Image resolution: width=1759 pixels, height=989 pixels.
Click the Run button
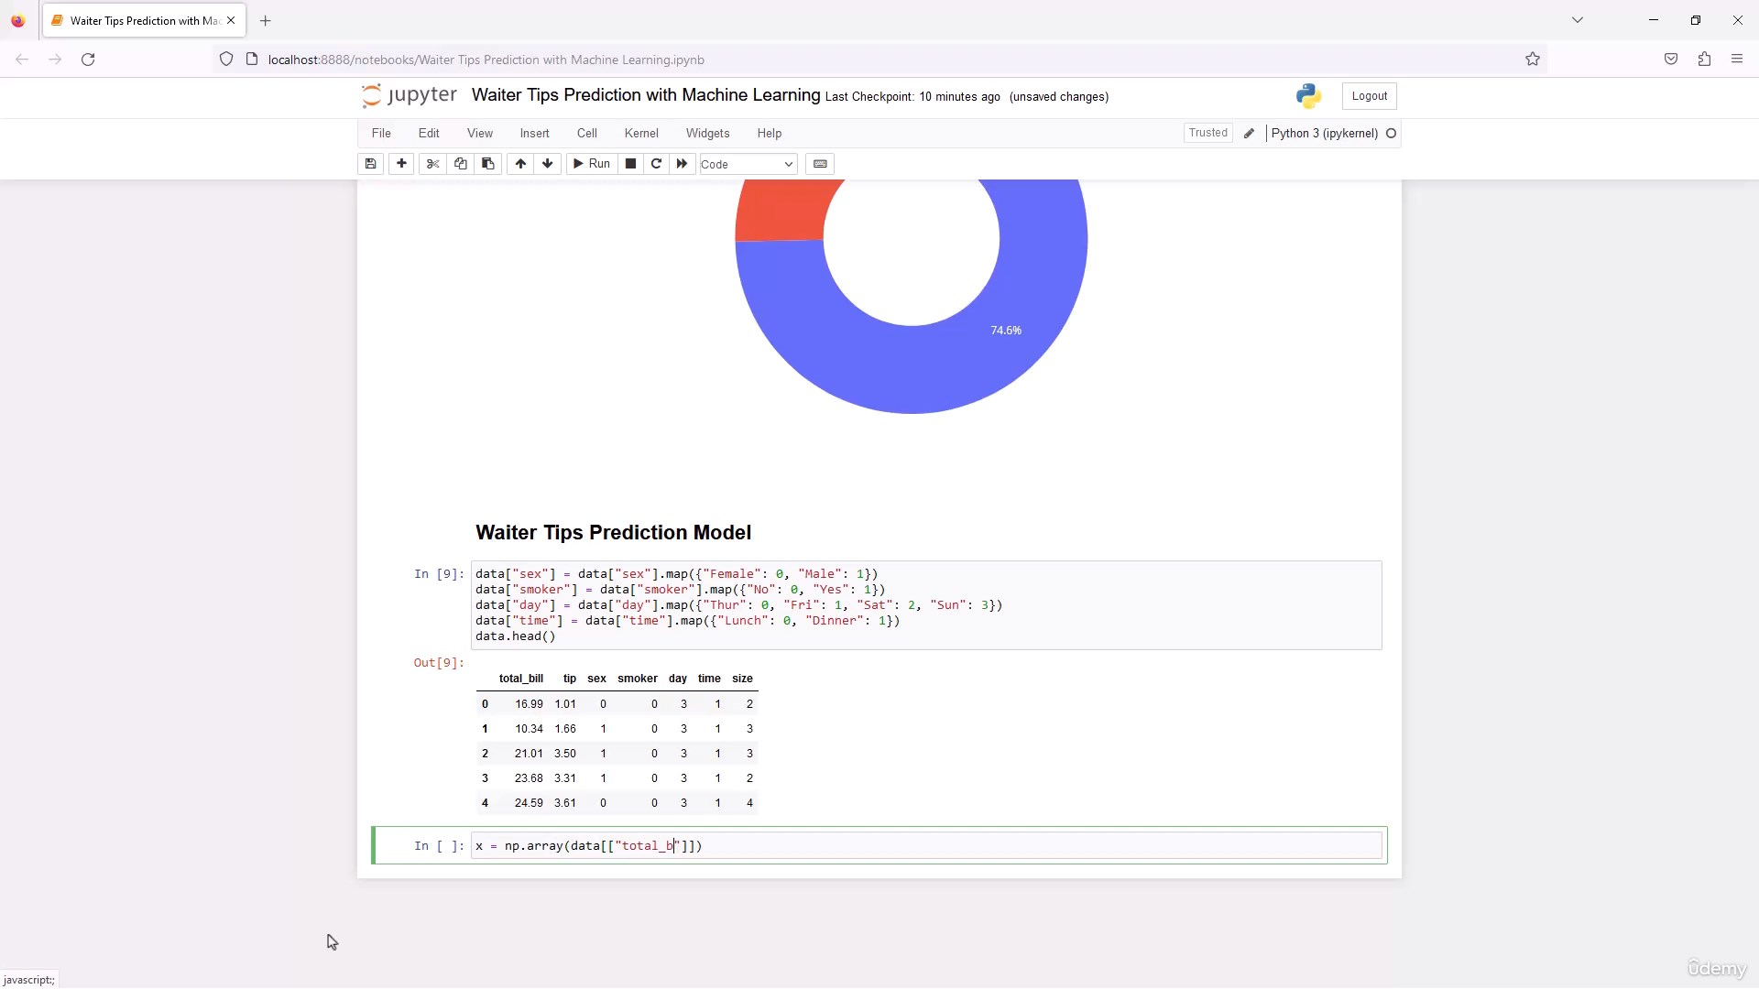coord(591,164)
